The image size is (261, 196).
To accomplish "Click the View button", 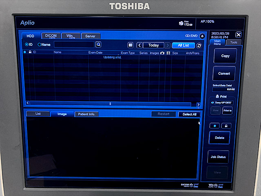I will tap(217, 172).
